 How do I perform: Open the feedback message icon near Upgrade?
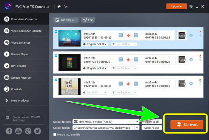point(191,7)
